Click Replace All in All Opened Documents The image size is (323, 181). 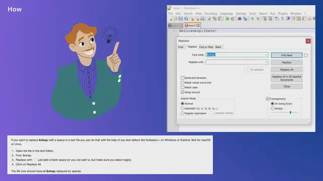287,78
